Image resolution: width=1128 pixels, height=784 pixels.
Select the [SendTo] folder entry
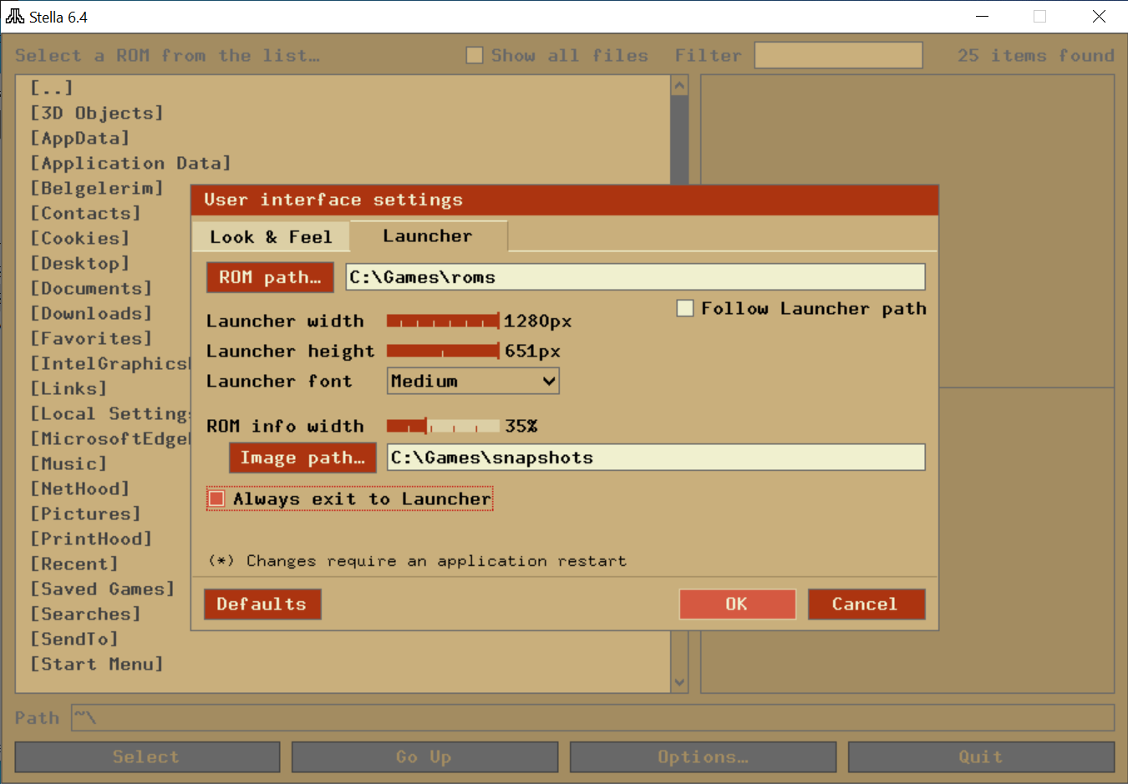click(74, 639)
